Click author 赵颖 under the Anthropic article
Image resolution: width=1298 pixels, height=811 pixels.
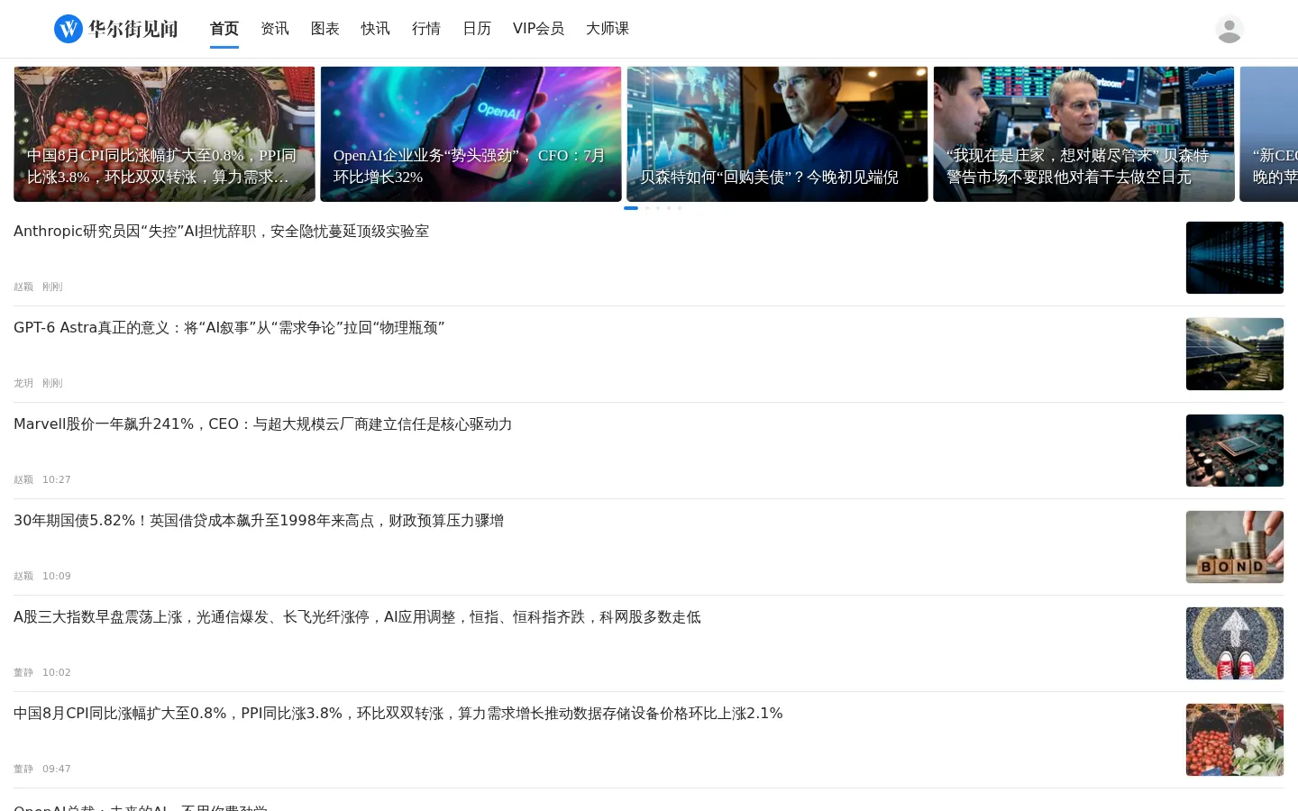23,287
